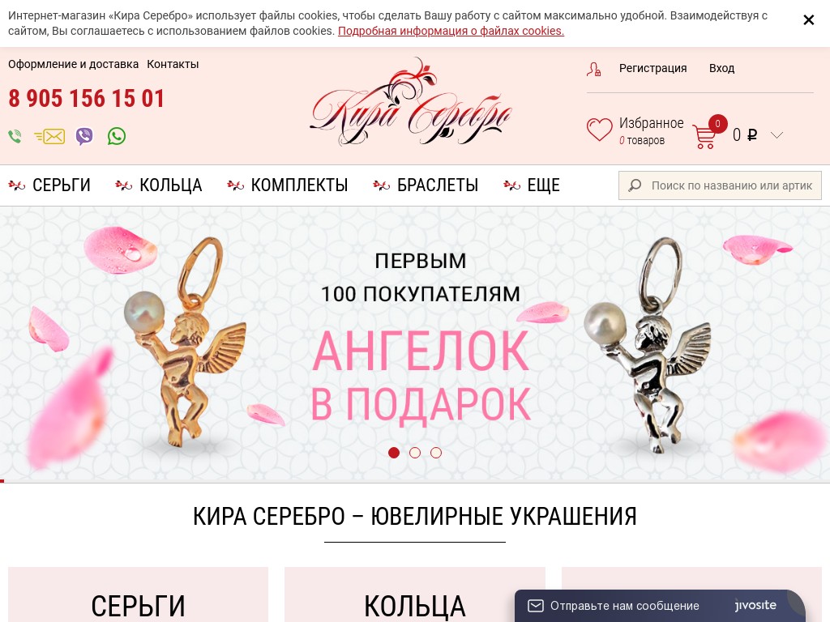Screen dimensions: 830x622
Task: Open the email envelope contact icon
Action: [x=49, y=136]
